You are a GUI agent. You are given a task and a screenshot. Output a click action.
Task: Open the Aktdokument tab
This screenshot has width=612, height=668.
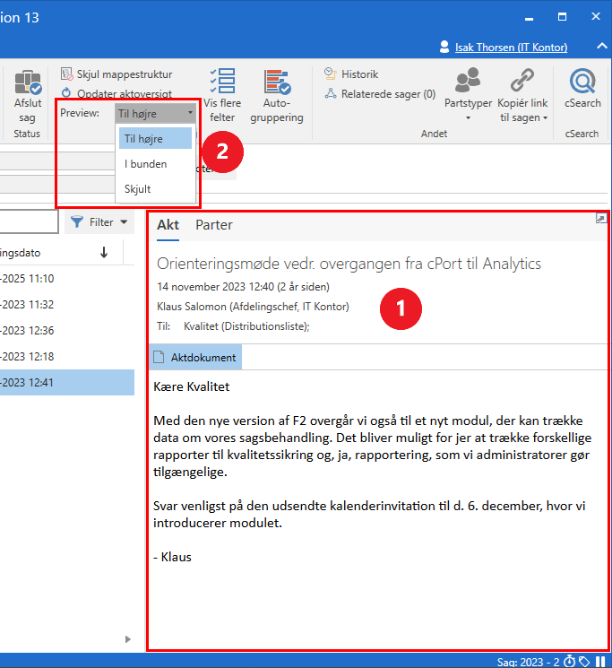[x=195, y=357]
